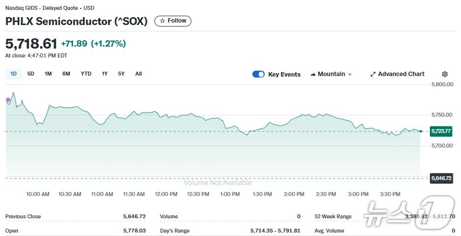The image size is (461, 236).
Task: Open the Advanced Chart link
Action: coord(401,74)
